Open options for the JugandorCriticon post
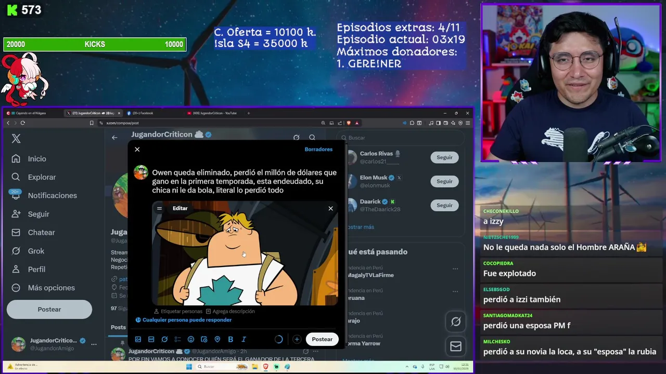 (315, 352)
